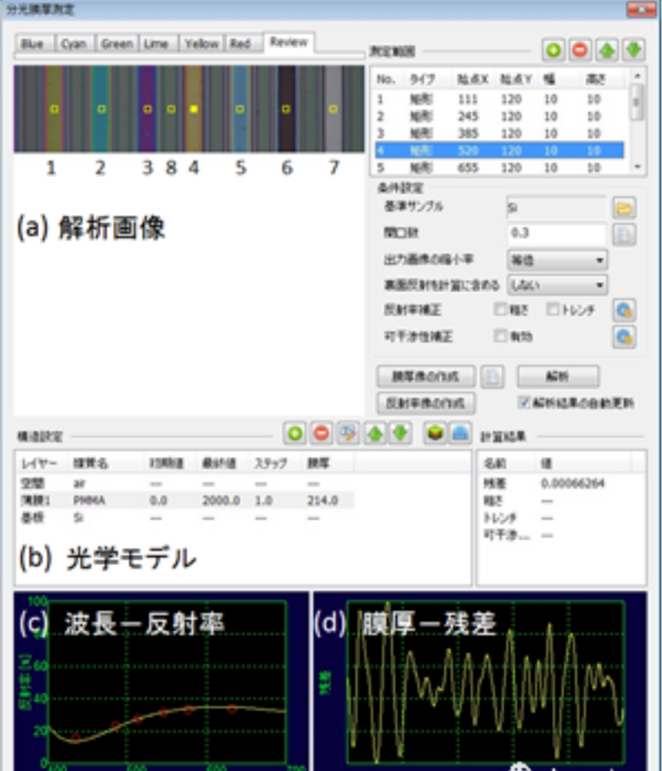662x771 pixels.
Task: Click the 3D box material icon in 構造設定
Action: pyautogui.click(x=434, y=433)
